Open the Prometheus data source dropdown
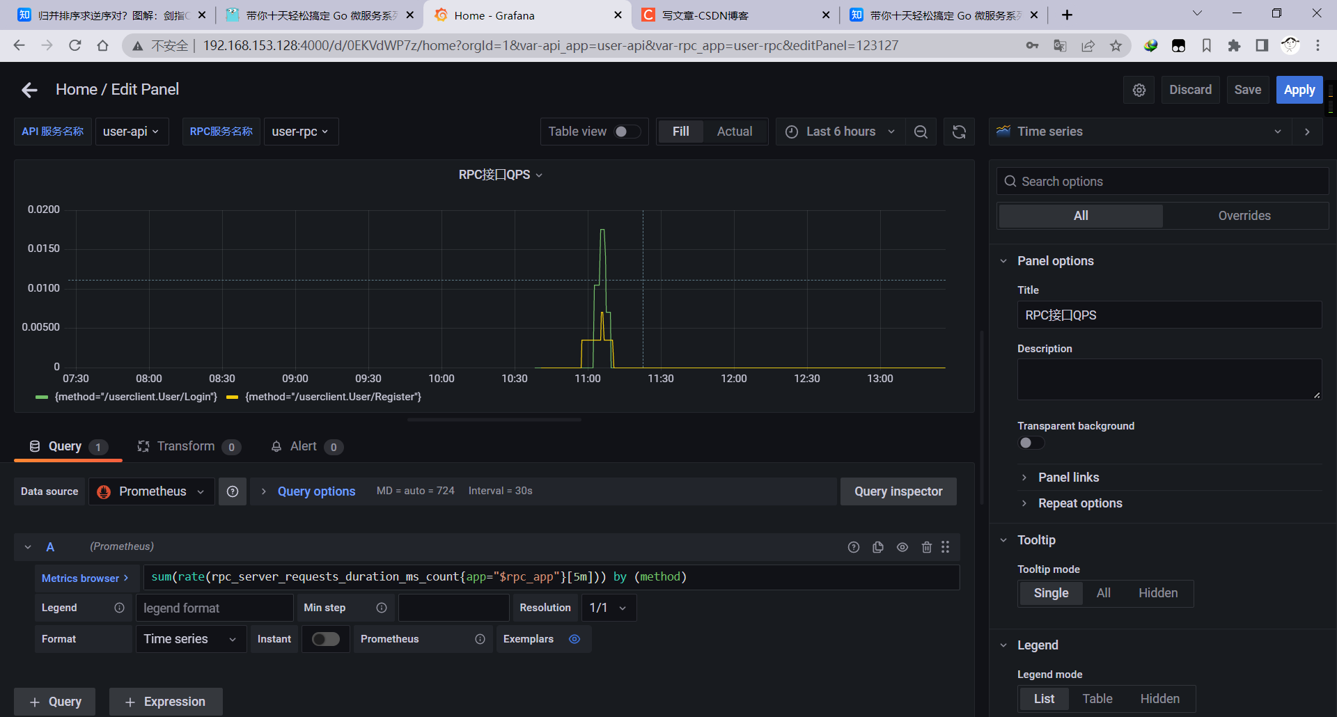The image size is (1337, 717). pos(151,491)
